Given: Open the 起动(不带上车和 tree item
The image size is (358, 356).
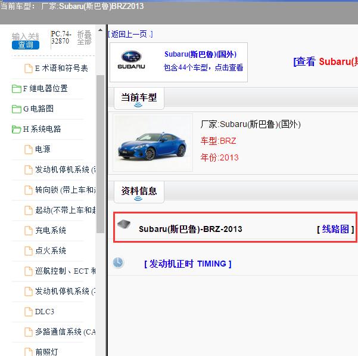Looking at the screenshot, I should click(x=65, y=210).
